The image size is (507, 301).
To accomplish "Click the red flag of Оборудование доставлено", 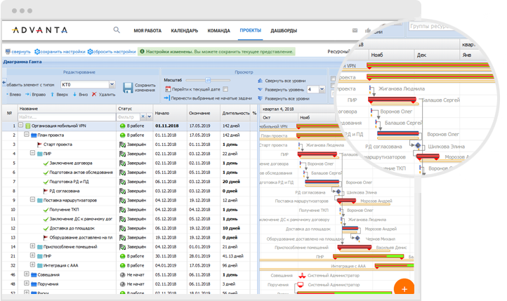I will pos(46,237).
